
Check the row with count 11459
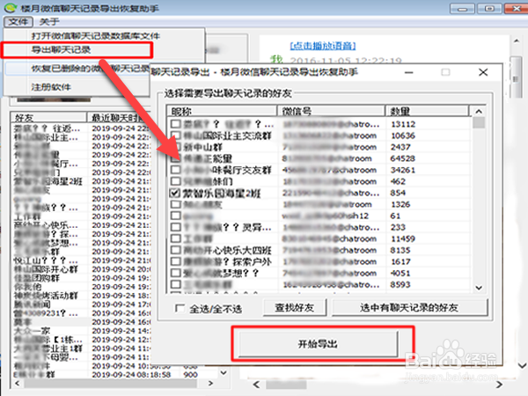[175, 238]
